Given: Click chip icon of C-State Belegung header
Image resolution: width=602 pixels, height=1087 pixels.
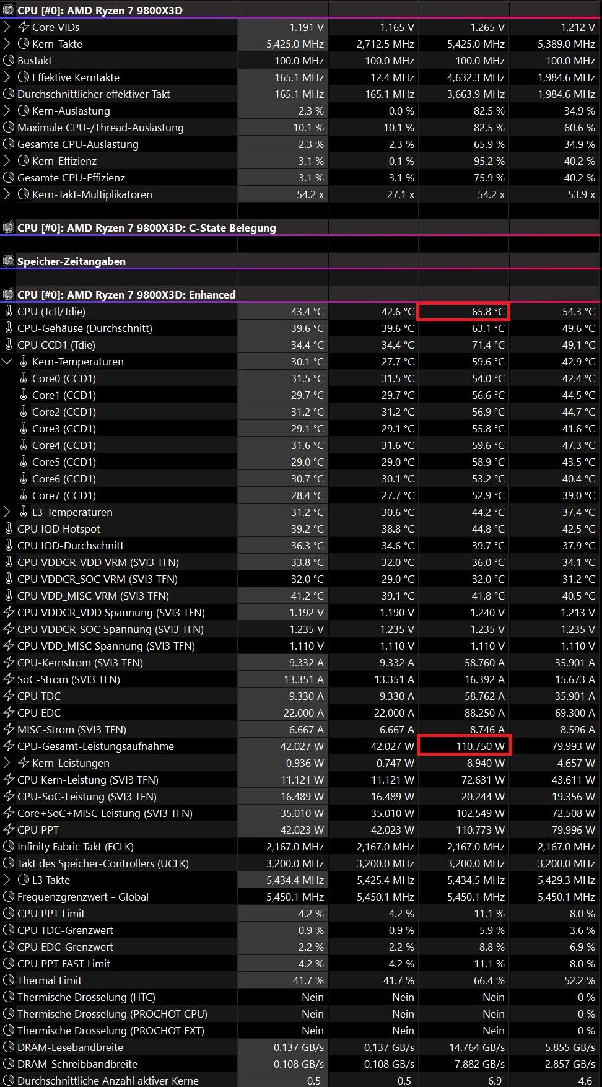Looking at the screenshot, I should pyautogui.click(x=9, y=228).
